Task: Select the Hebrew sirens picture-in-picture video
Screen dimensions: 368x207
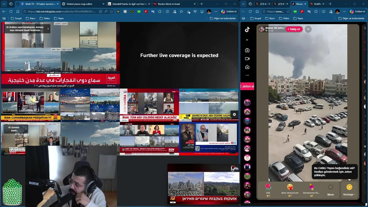Action: click(204, 184)
